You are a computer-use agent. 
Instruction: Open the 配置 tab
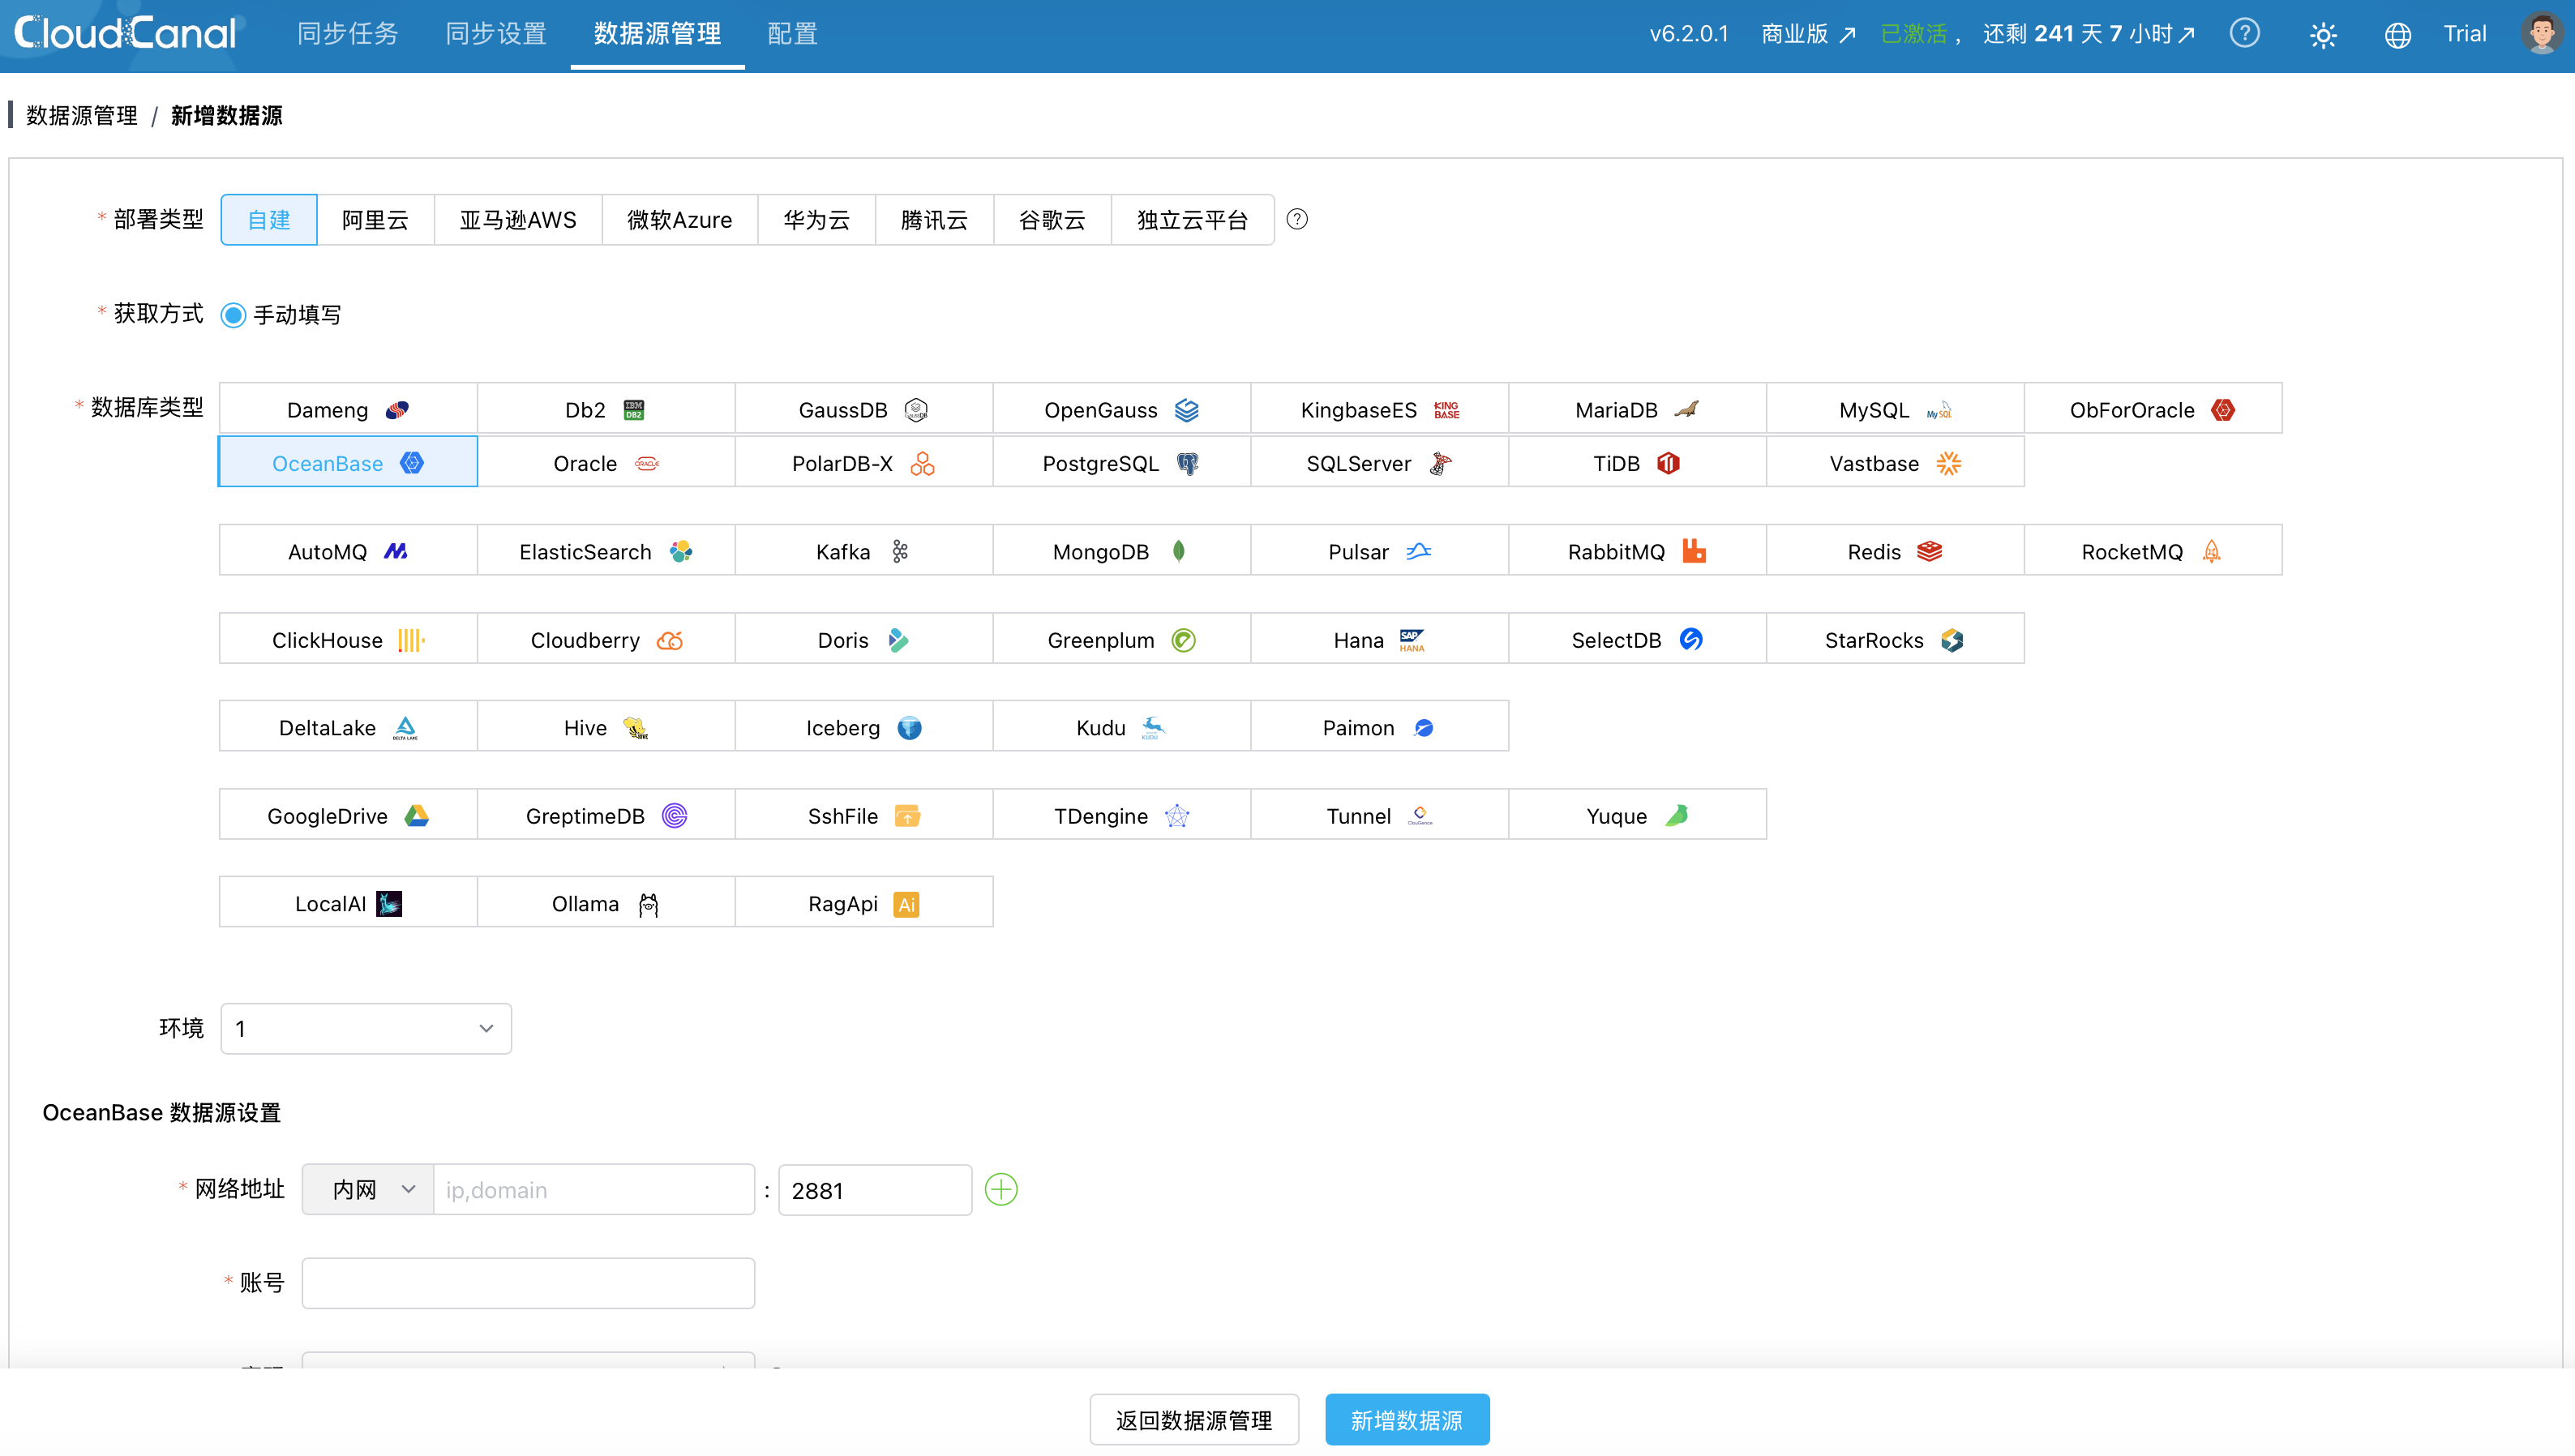pyautogui.click(x=793, y=34)
